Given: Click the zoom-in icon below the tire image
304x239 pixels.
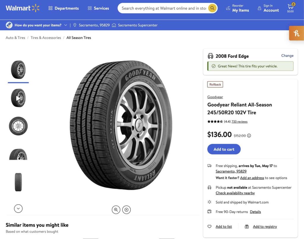Looking at the screenshot, I should coord(116,210).
